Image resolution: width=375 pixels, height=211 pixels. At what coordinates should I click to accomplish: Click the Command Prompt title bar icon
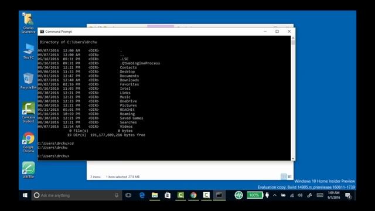pos(42,32)
